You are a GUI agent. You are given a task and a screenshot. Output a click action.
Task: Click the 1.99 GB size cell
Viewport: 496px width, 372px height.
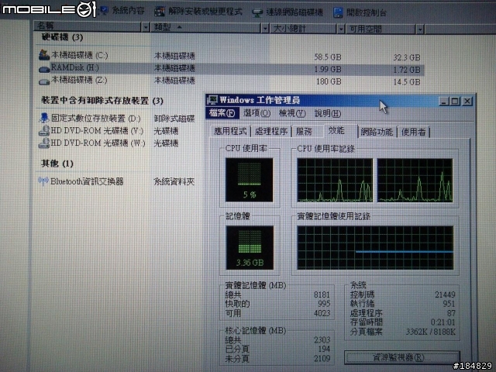[328, 69]
